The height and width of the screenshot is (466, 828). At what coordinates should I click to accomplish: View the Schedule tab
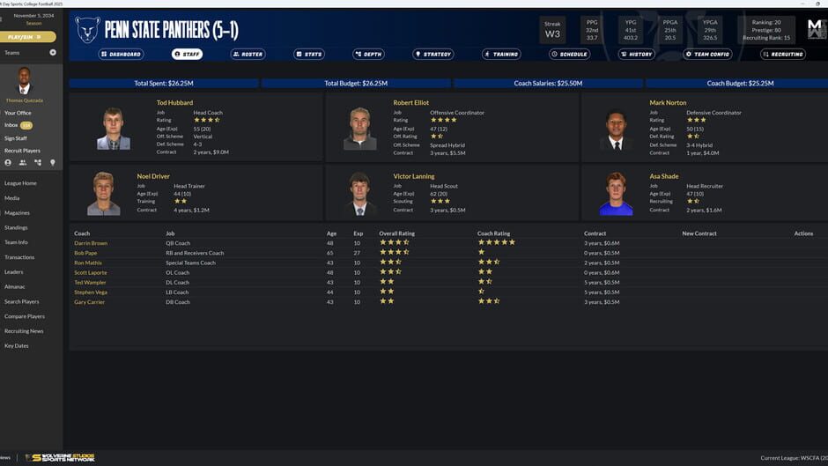pyautogui.click(x=569, y=54)
